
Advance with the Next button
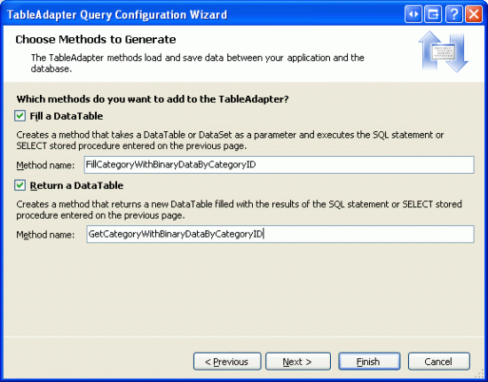coord(298,362)
